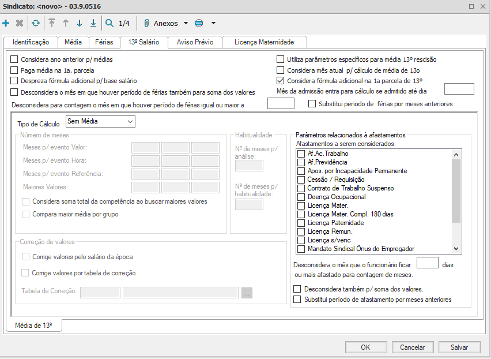This screenshot has height=359, width=491.
Task: Click the Salvar button
Action: click(459, 347)
